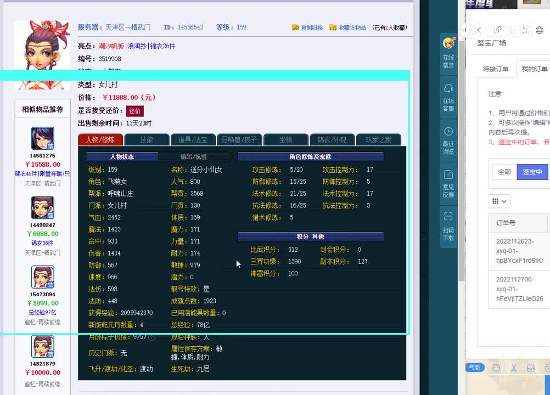
Task: Click the 积分 其他 section header
Action: point(311,236)
